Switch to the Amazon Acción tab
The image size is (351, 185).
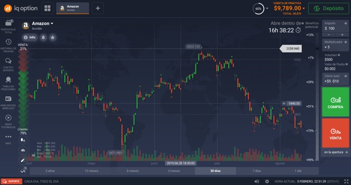73,8
